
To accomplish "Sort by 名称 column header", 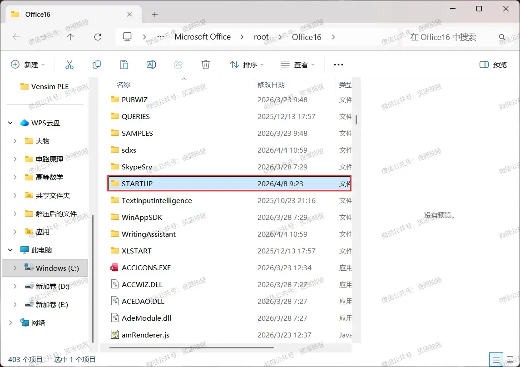I will coord(124,85).
